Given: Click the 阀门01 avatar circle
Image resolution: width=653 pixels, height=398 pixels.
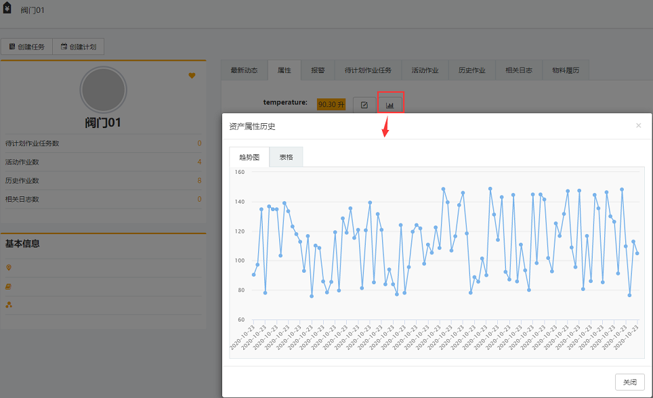Looking at the screenshot, I should click(x=103, y=89).
